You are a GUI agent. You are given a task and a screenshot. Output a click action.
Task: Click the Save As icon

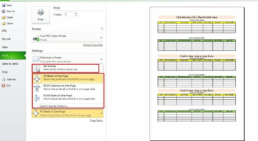click(4, 11)
